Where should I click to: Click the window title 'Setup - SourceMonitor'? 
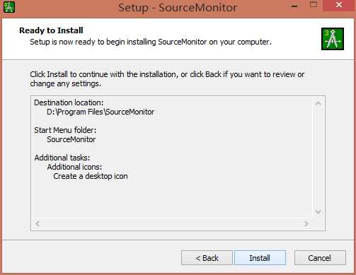coord(178,8)
